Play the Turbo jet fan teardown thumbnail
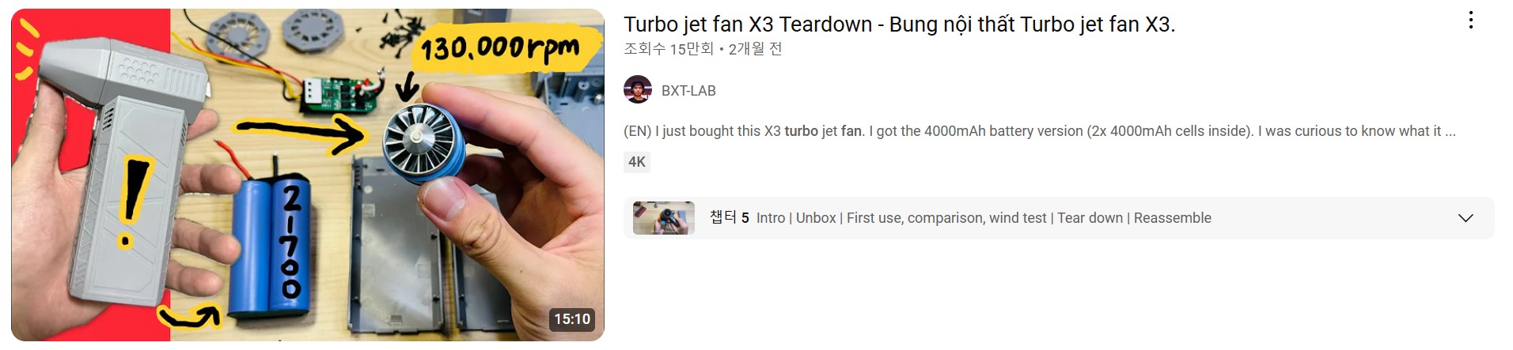The image size is (1513, 350). point(308,175)
